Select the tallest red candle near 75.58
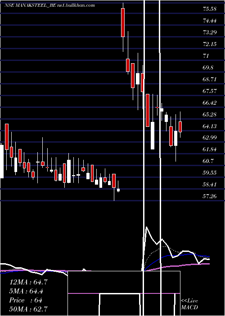Viewport: 225px width, 316px height. click(123, 23)
